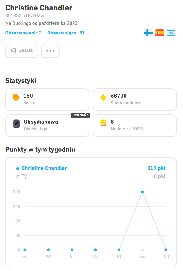Image resolution: width=183 pixels, height=271 pixels.
Task: Click the Israeli flag course icon
Action: click(171, 33)
